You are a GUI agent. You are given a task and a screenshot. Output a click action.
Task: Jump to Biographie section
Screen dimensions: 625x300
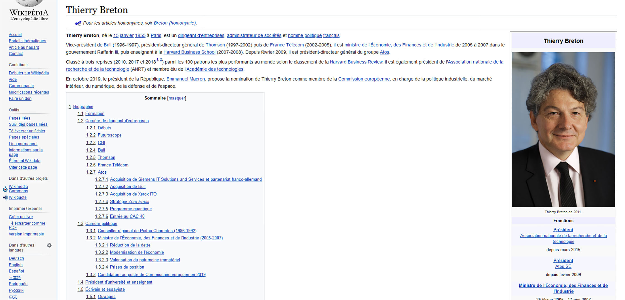(x=83, y=107)
